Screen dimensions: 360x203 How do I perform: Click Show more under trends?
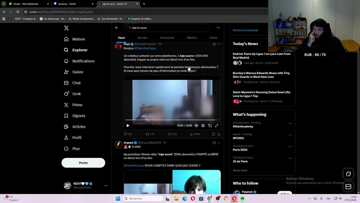(x=240, y=171)
